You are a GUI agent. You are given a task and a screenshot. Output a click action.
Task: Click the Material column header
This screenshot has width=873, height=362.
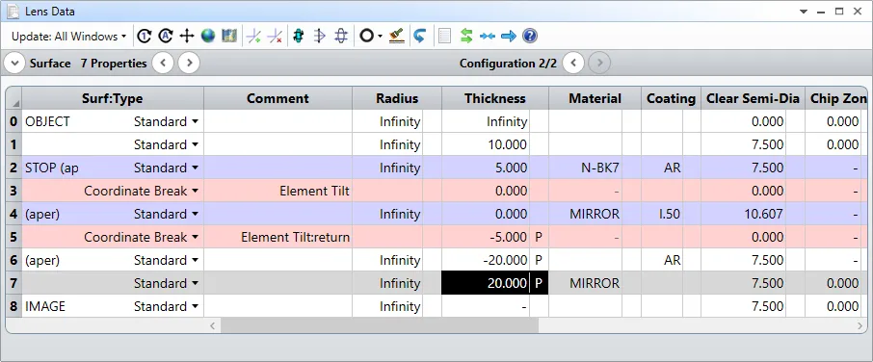tap(595, 98)
